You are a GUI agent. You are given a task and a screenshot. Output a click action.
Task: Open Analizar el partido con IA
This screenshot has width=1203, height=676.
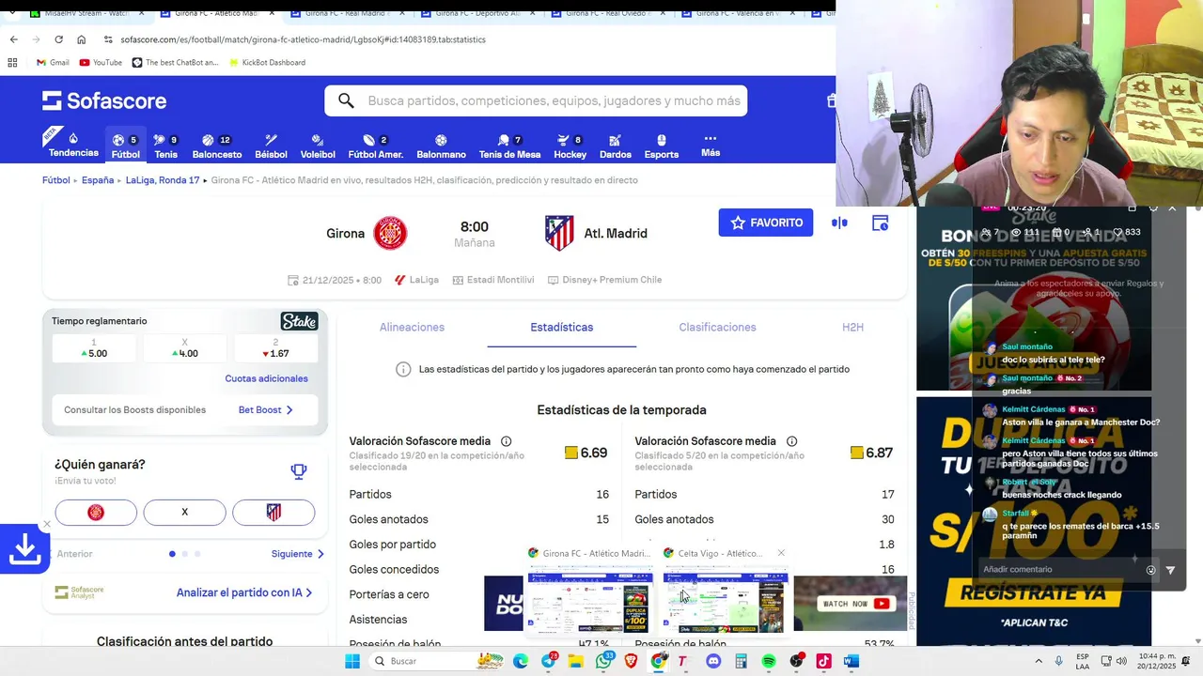[x=244, y=592]
